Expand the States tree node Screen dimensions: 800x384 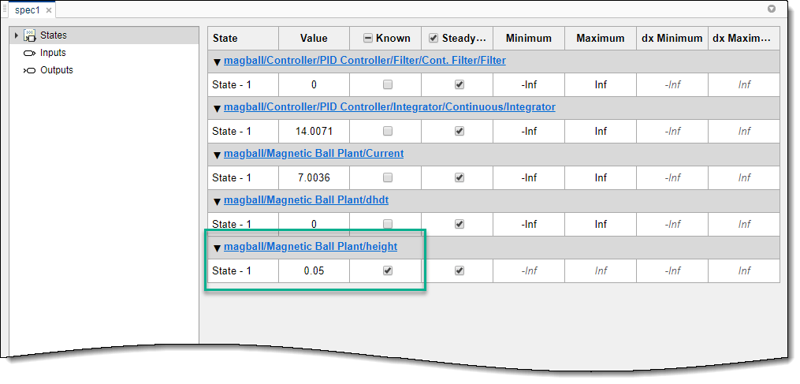point(17,35)
